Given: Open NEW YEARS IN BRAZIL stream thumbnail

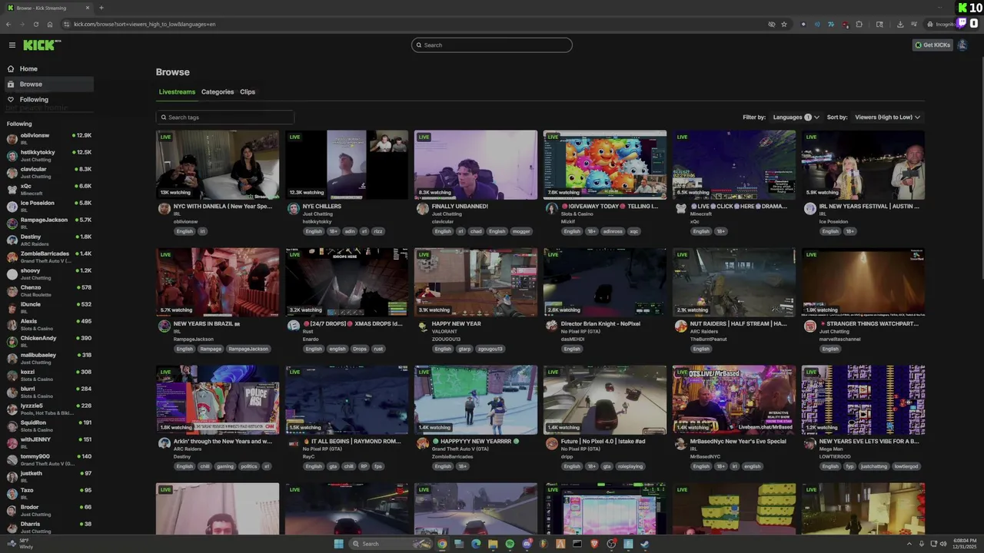Looking at the screenshot, I should pyautogui.click(x=218, y=282).
